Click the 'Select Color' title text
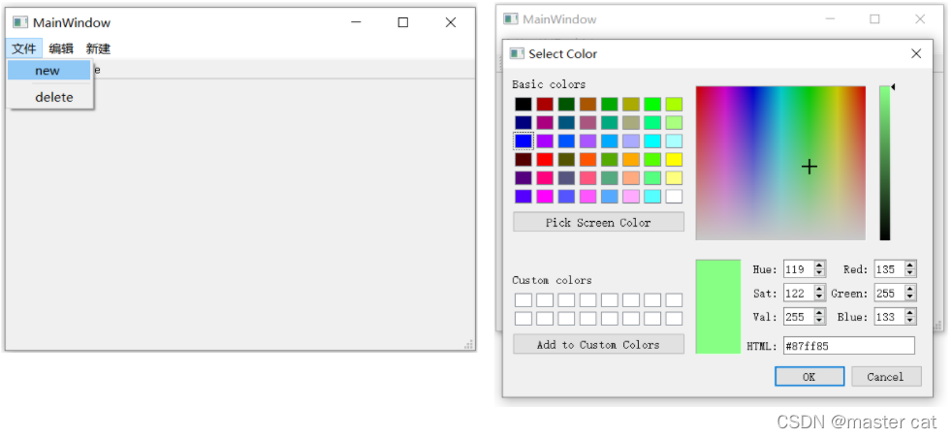 563,54
